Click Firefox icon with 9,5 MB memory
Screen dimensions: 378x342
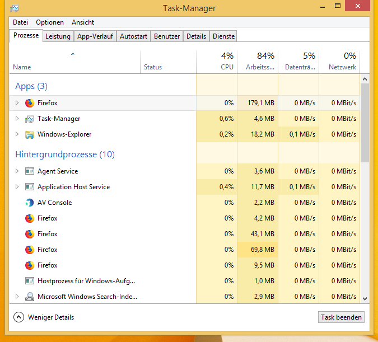tap(30, 265)
